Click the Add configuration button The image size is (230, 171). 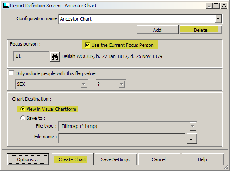(157, 30)
